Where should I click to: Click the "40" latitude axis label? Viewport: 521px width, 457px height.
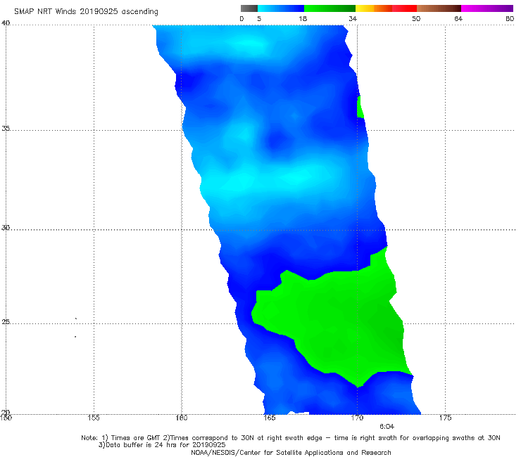coord(6,22)
